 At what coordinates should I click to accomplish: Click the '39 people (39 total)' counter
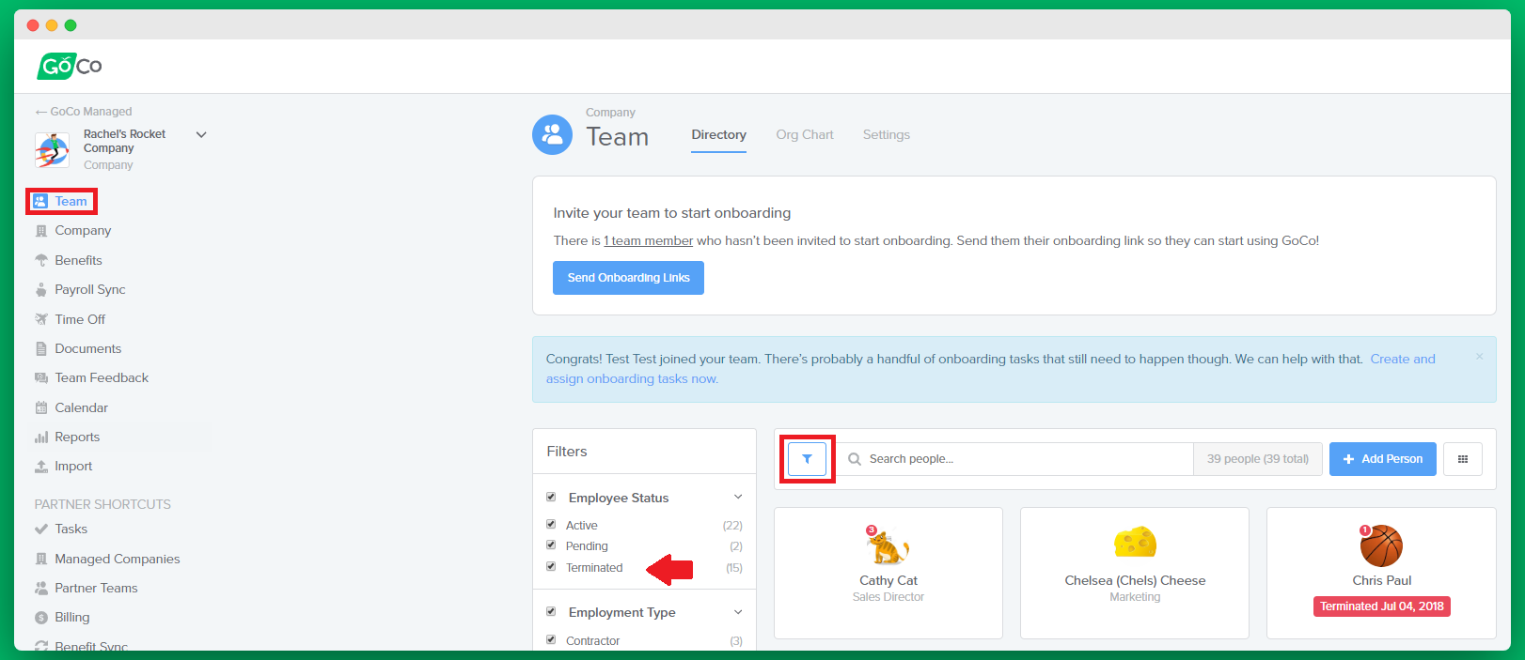[x=1258, y=459]
